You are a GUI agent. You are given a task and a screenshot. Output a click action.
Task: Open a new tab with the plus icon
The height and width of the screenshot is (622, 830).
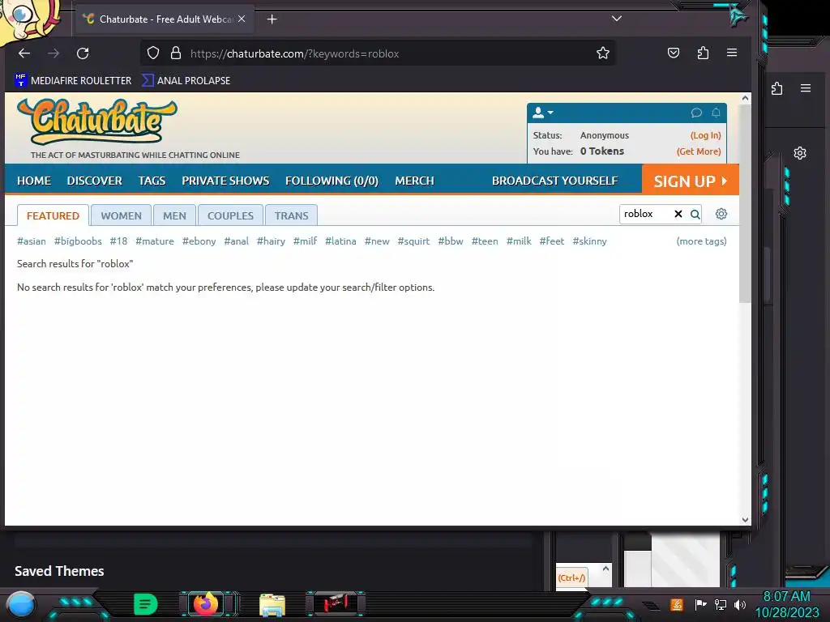[x=272, y=19]
